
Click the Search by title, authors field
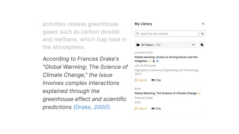tap(168, 34)
